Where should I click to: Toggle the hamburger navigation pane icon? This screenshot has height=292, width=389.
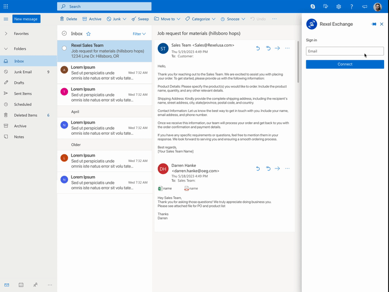click(6, 19)
